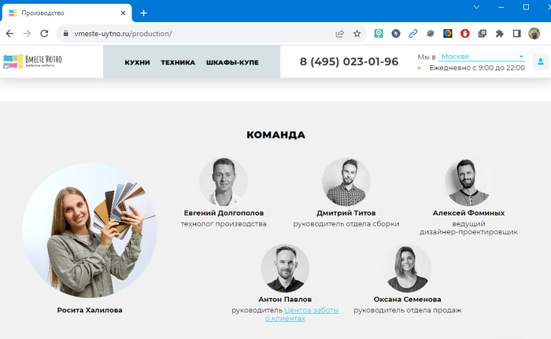Open a new tab with the plus button
The height and width of the screenshot is (339, 551).
tap(144, 13)
